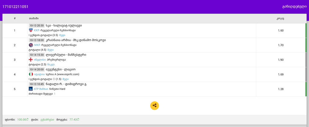
Task: Click ჩინეთი Hard surface text
Action: 57,89
